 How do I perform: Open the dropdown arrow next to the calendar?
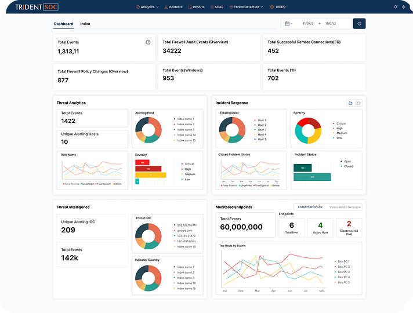pyautogui.click(x=292, y=24)
